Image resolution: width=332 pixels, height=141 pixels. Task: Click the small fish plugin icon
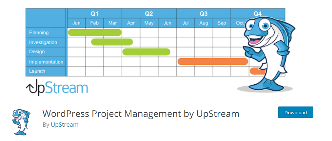21,122
